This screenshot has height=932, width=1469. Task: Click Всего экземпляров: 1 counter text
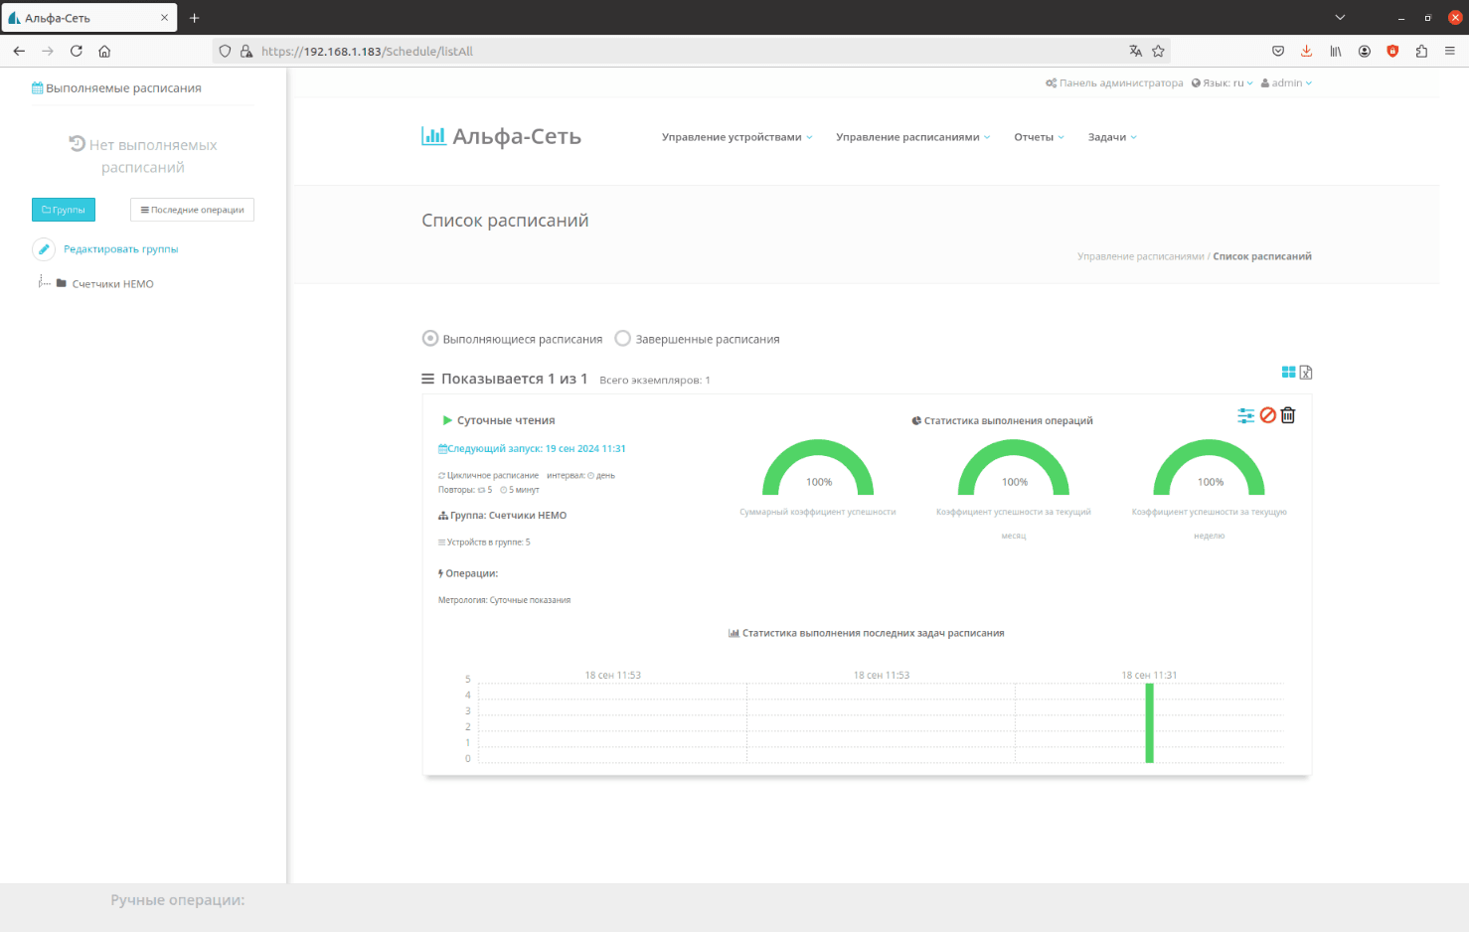tap(655, 381)
